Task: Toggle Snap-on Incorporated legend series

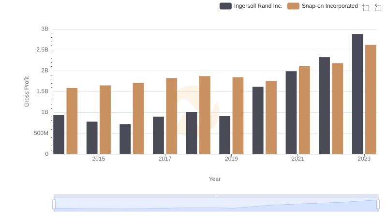Action: [323, 6]
